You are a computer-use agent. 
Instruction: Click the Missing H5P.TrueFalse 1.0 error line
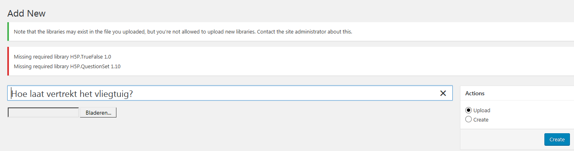(x=62, y=57)
